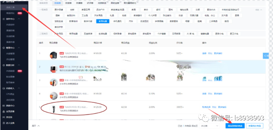Viewport: 273px width, 130px height.
Task: Open 内容数据 in sidebar
Action: point(11,71)
